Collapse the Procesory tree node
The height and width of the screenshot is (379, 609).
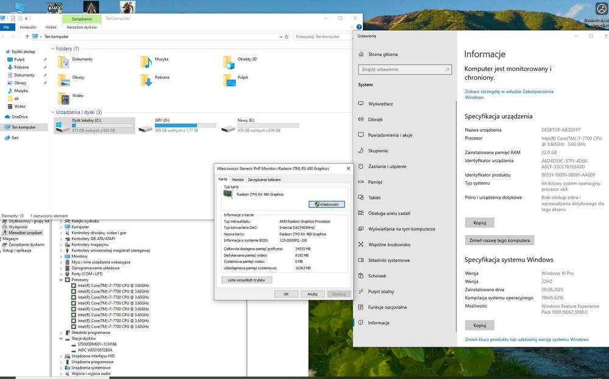click(61, 280)
